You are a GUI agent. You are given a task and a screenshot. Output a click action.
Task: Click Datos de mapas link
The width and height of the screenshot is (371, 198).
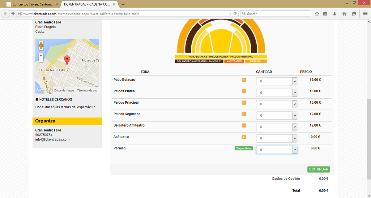click(x=64, y=91)
